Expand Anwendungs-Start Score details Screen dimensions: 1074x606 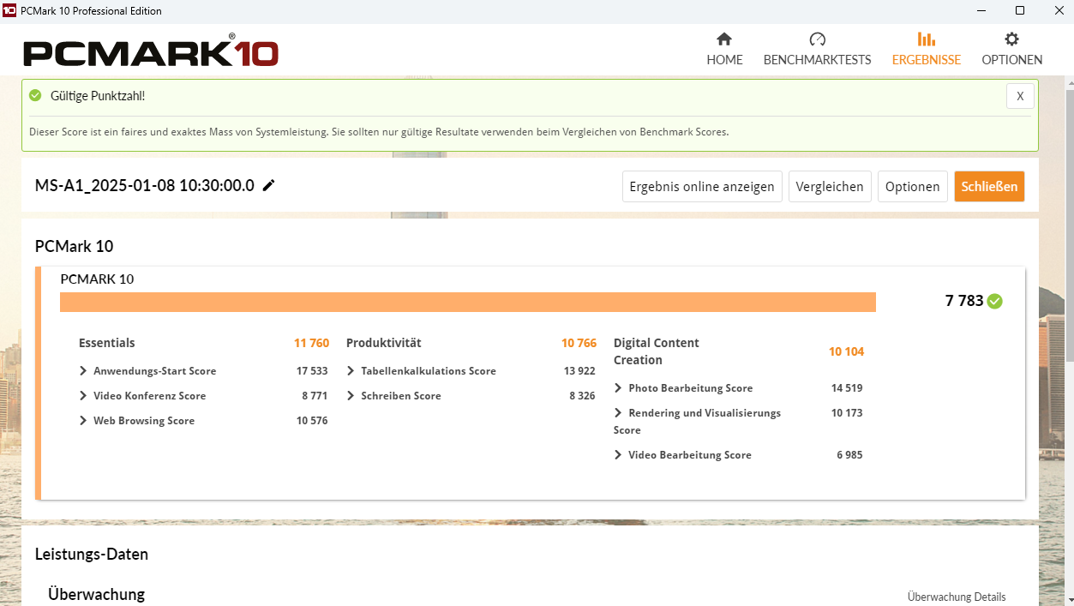coord(83,371)
